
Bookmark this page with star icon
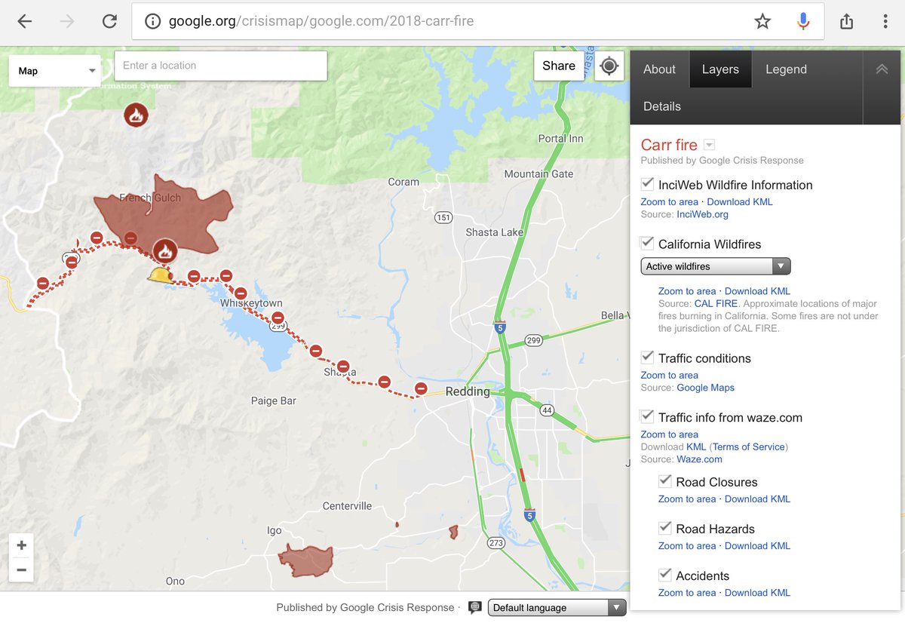tap(762, 21)
